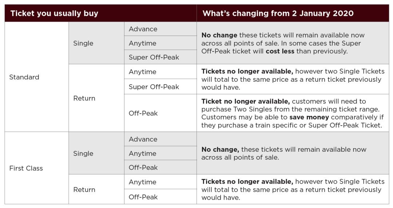This screenshot has width=393, height=208.
Task: Click the Single cell in the Standard section
Action: coord(83,43)
